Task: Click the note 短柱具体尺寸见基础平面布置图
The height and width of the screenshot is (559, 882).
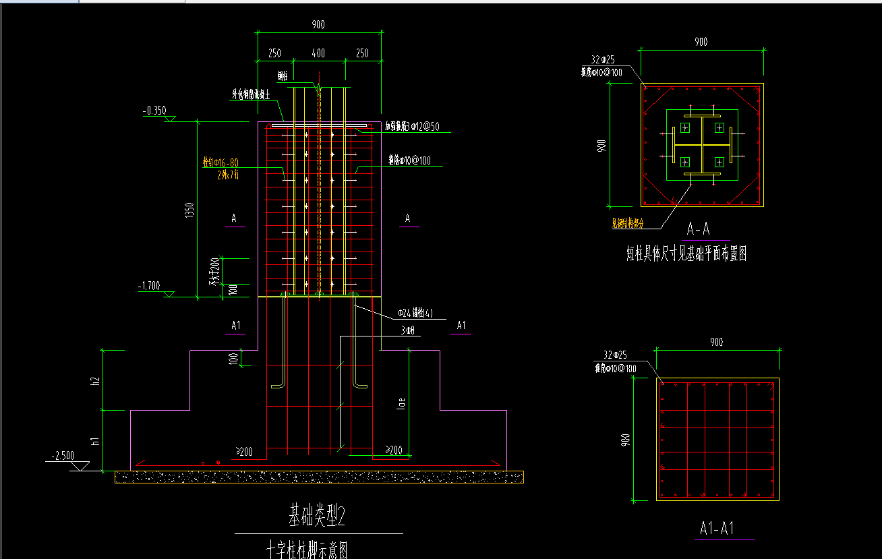Action: 685,254
